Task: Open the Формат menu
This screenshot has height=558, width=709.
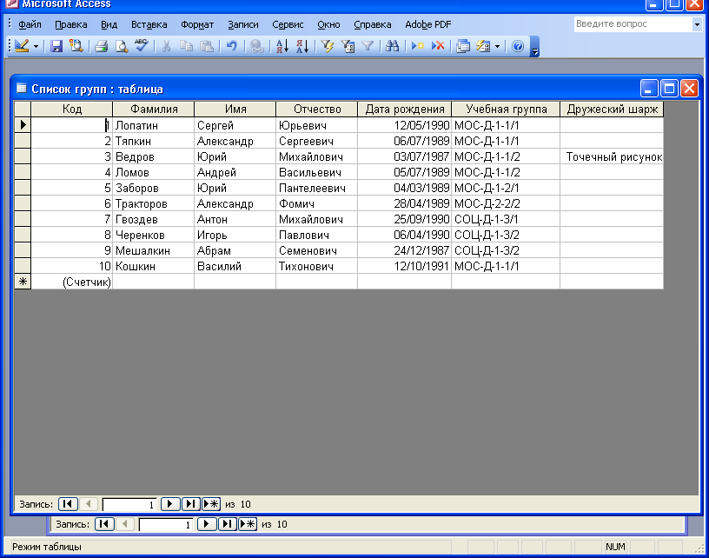Action: pos(197,24)
